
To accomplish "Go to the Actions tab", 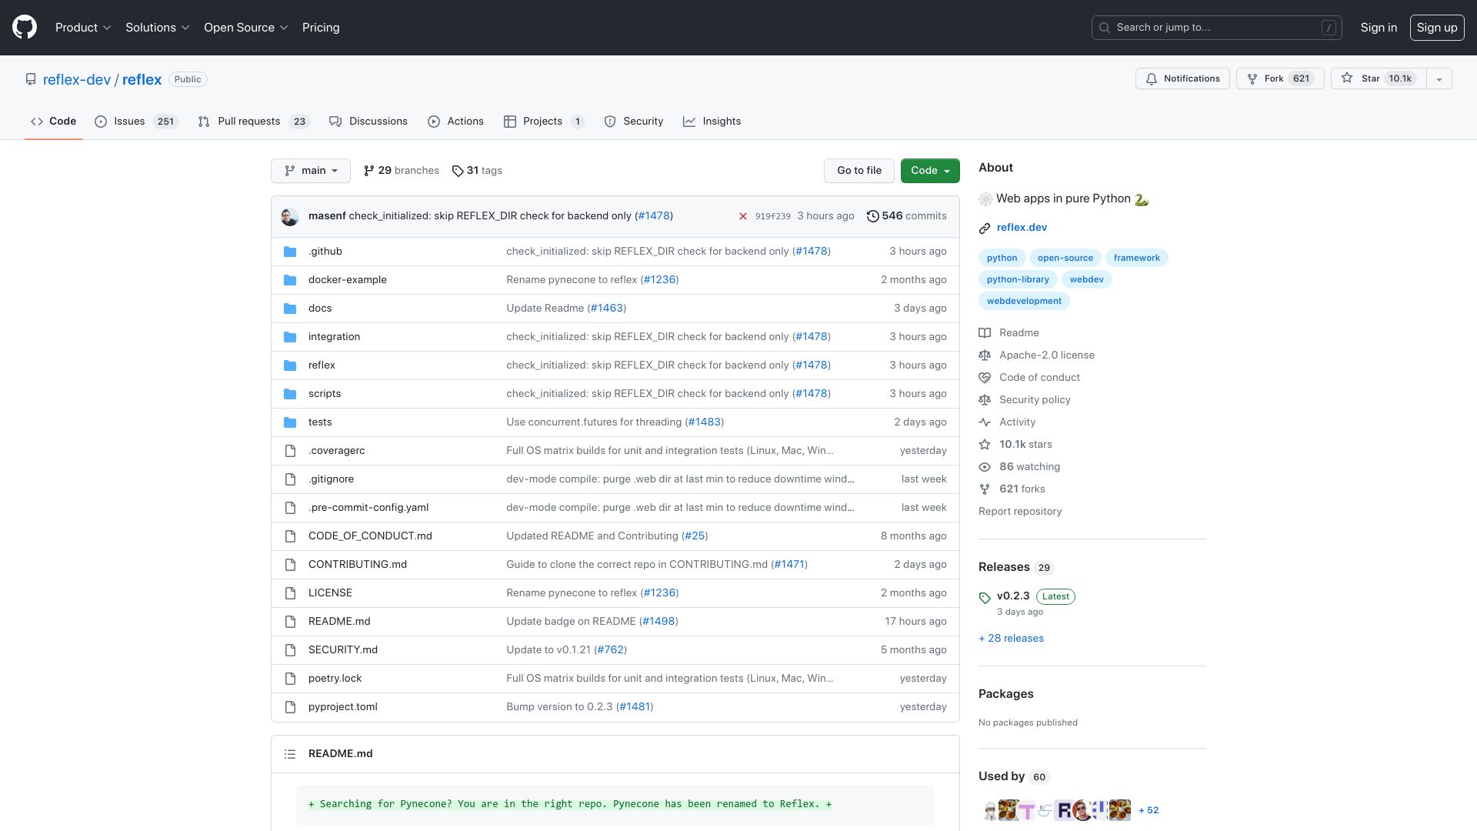I will click(455, 122).
